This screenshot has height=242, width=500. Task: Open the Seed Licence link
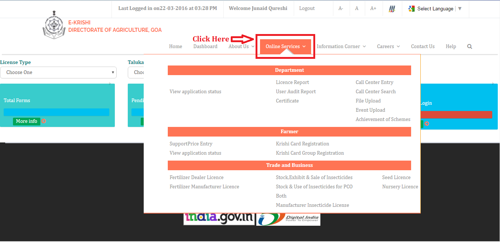pos(396,177)
